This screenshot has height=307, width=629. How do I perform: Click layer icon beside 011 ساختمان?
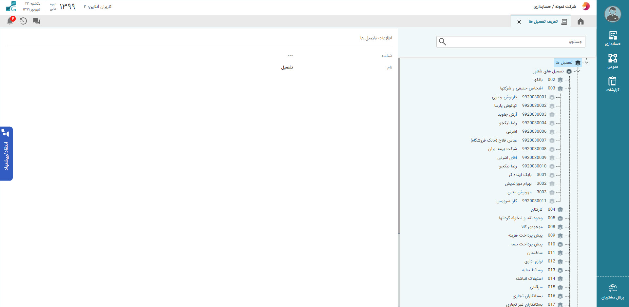pyautogui.click(x=560, y=253)
